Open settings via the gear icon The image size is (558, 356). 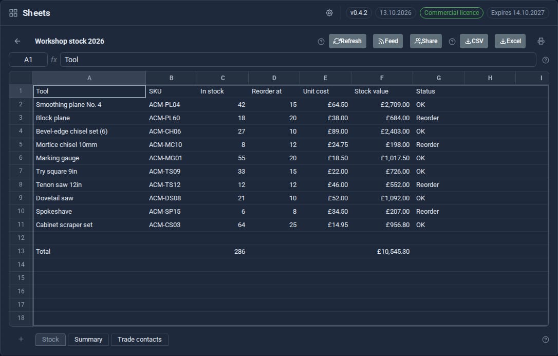329,13
